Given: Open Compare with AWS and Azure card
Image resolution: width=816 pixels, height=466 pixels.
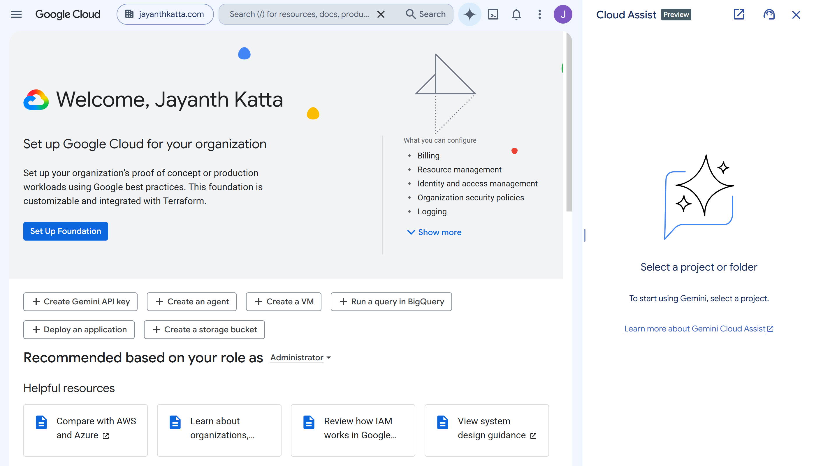Looking at the screenshot, I should click(85, 430).
